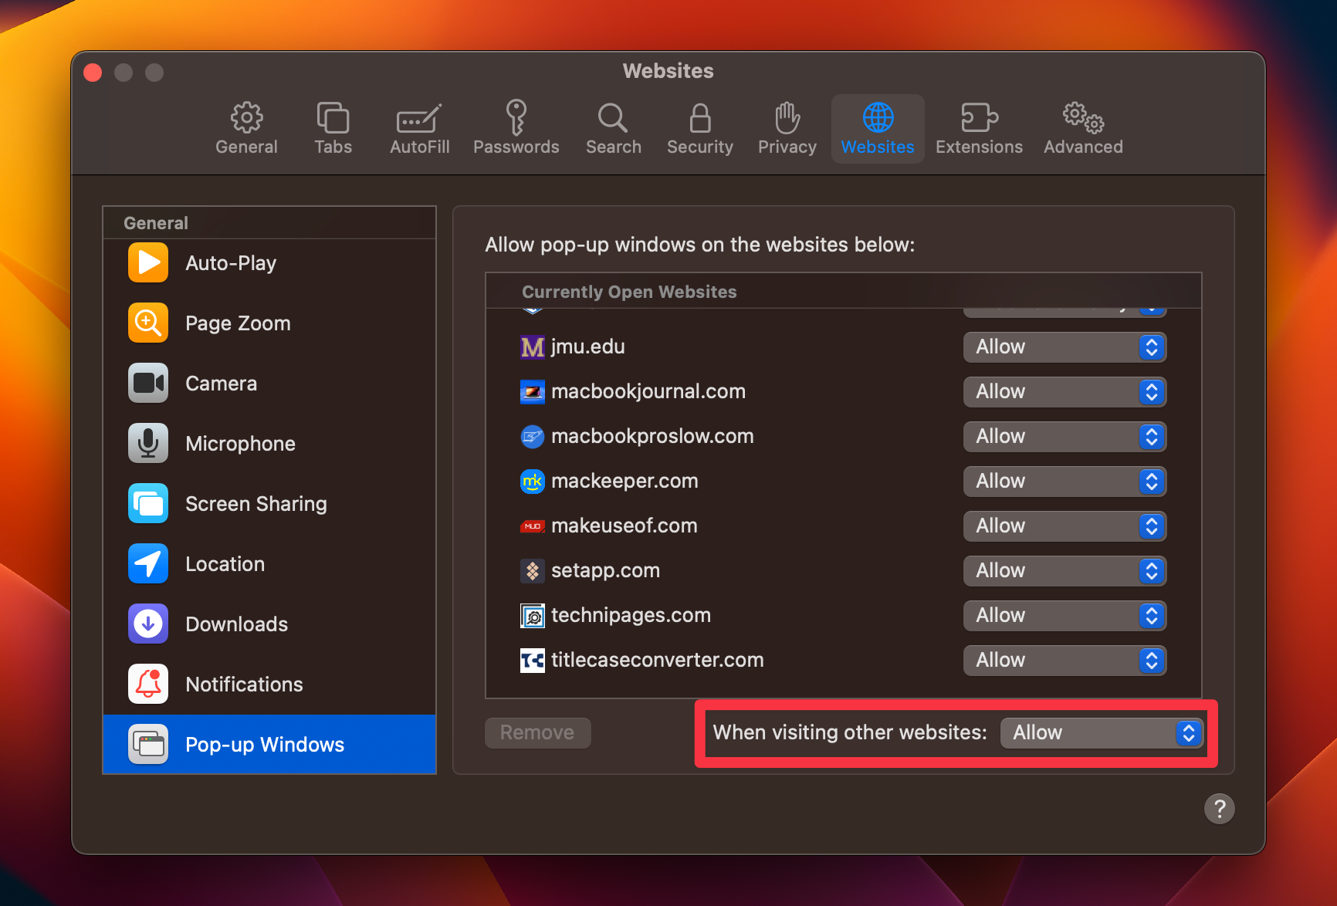The height and width of the screenshot is (906, 1337).
Task: Change the Allow setting for jmu.edu
Action: pyautogui.click(x=1065, y=347)
